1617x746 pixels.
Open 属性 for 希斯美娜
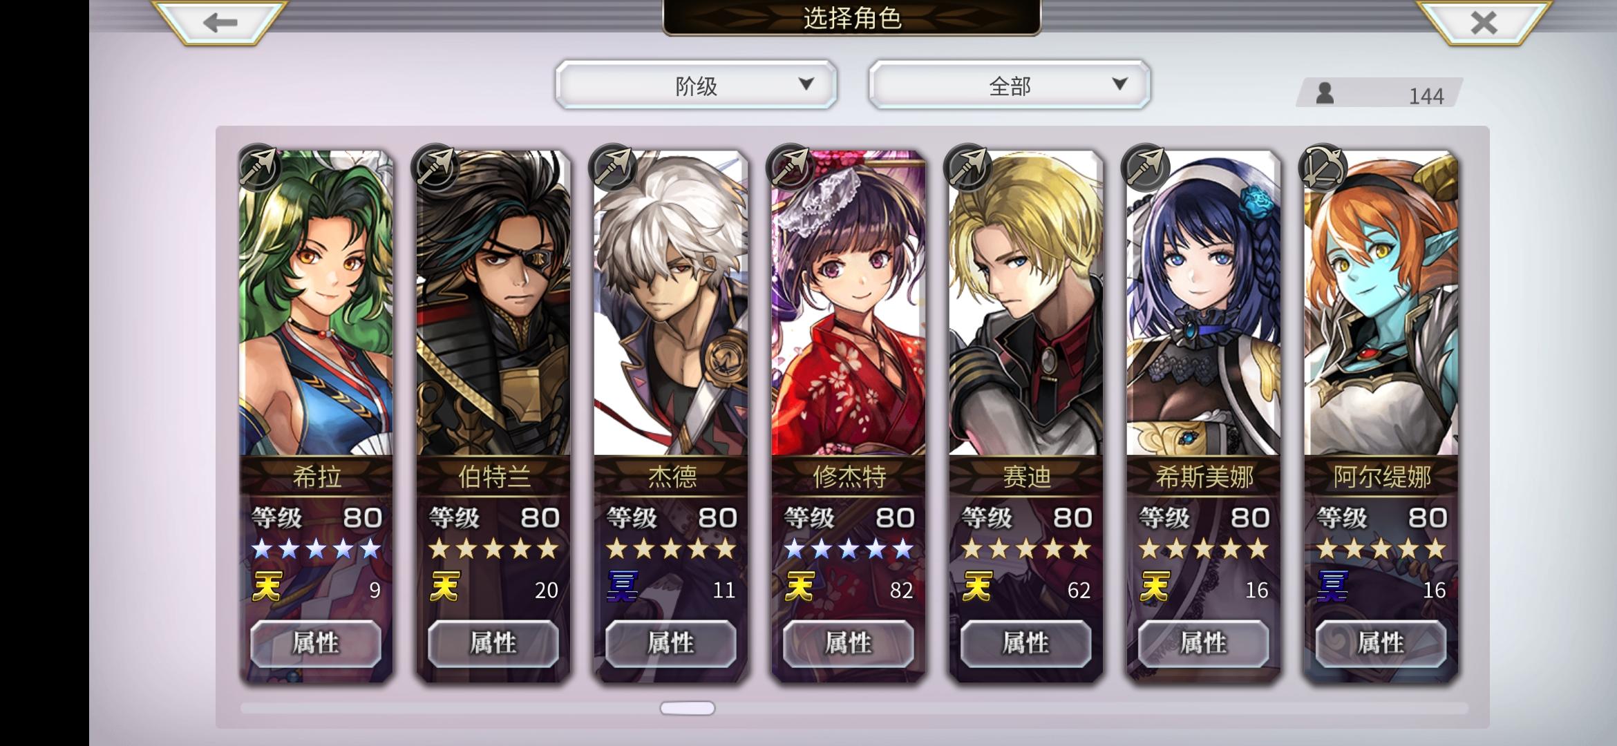(x=1204, y=644)
